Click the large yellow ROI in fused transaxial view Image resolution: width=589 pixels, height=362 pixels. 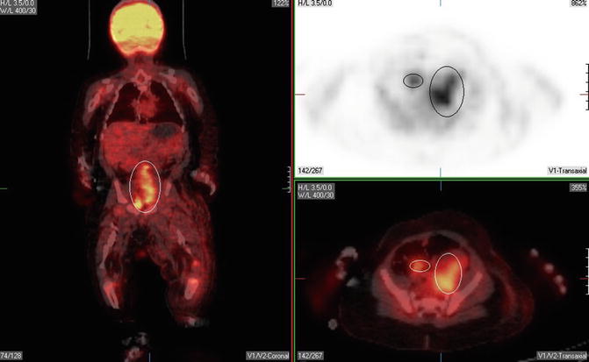pos(449,273)
